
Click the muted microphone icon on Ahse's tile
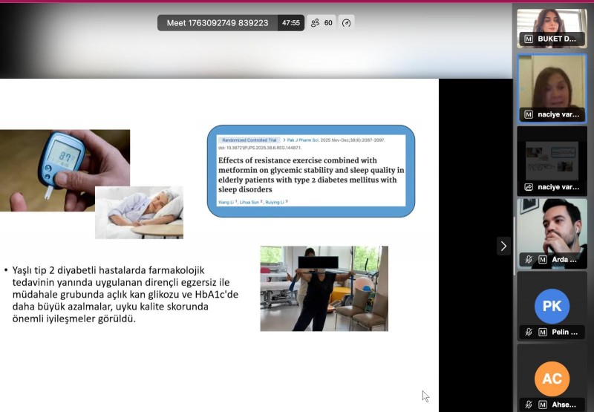[529, 405]
